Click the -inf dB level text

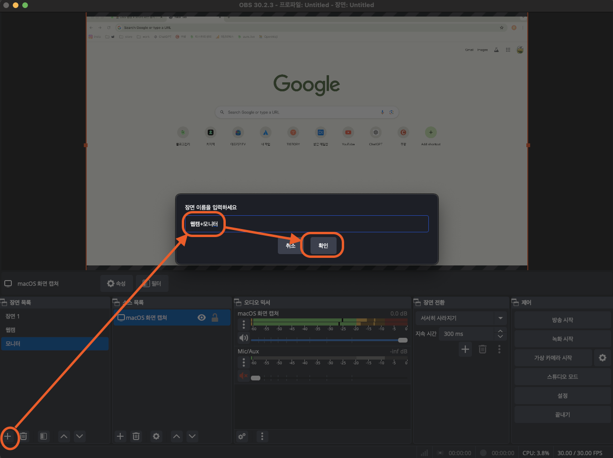(x=399, y=351)
